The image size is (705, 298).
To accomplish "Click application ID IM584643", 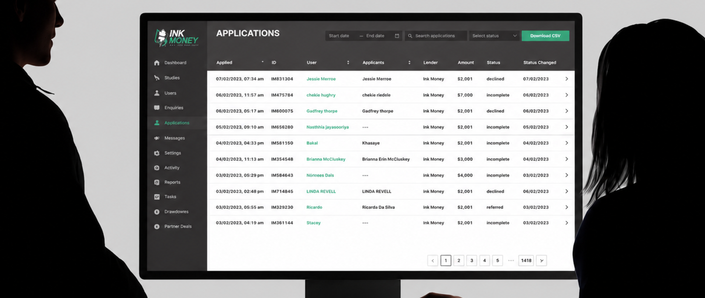I will click(282, 175).
